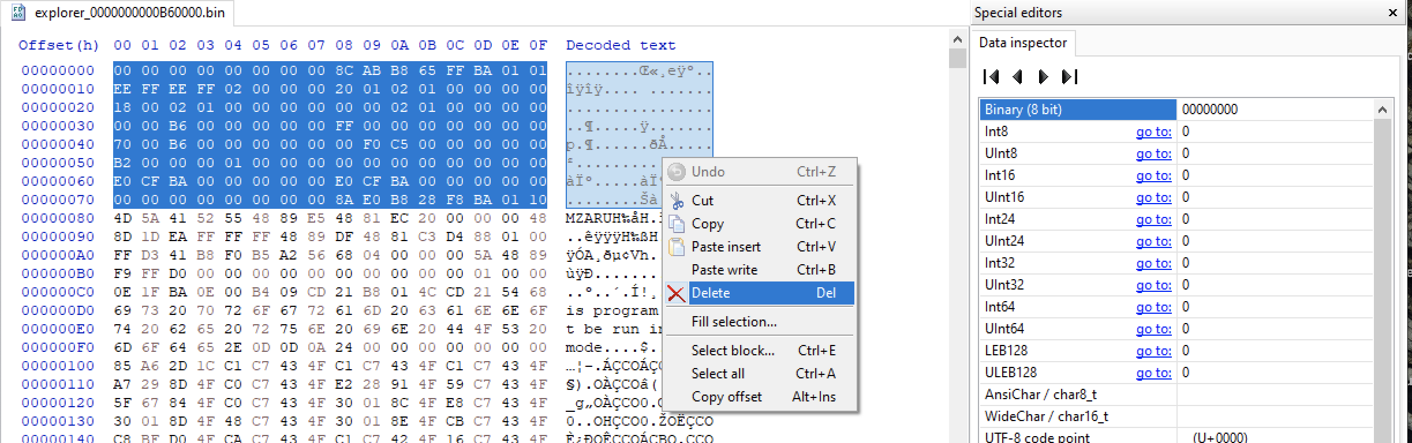Edit the Binary value 00000000 field

(x=1275, y=110)
